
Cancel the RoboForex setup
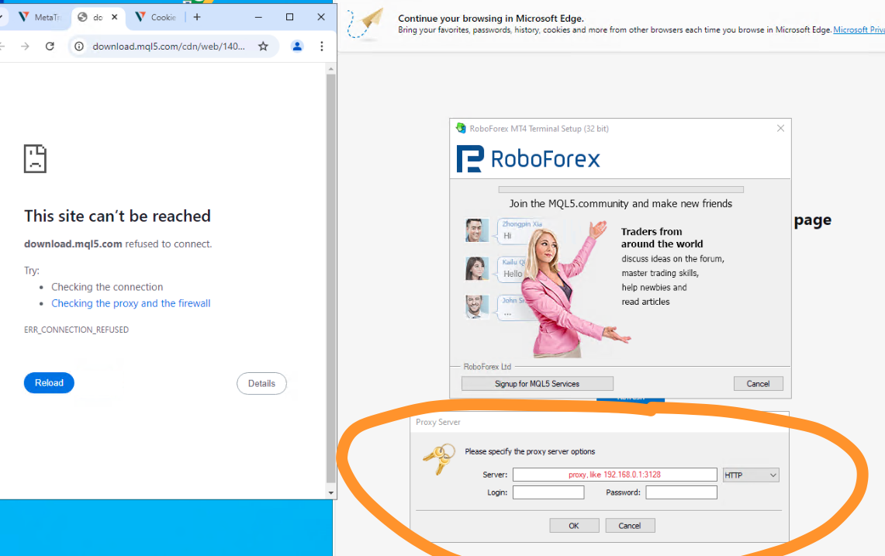(758, 384)
